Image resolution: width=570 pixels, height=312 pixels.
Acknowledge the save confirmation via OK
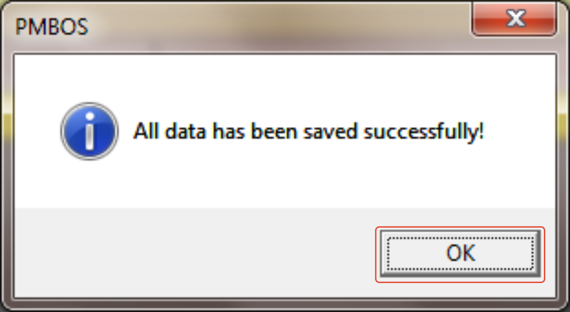point(460,254)
